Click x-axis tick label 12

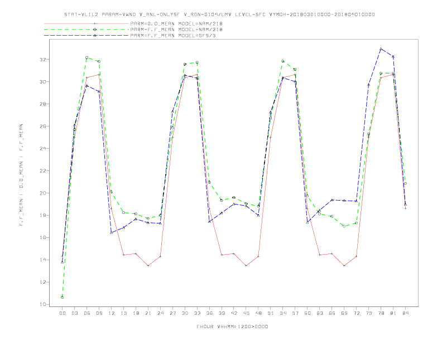pyautogui.click(x=112, y=313)
